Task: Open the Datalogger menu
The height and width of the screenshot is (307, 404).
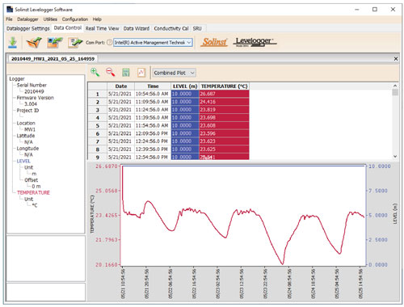Action: tap(27, 19)
